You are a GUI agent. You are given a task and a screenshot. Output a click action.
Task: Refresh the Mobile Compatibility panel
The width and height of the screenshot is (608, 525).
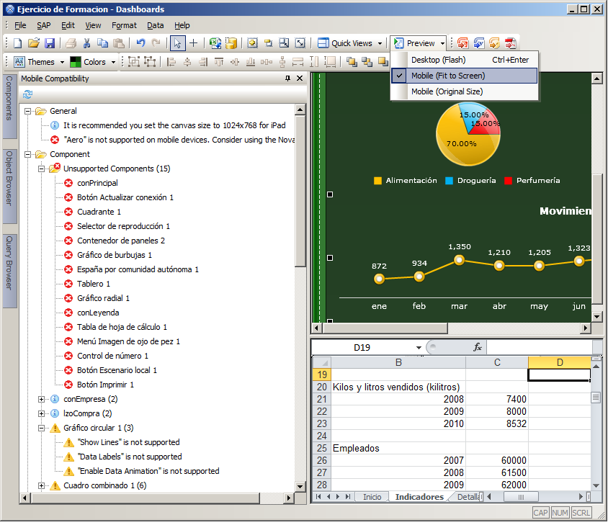28,94
